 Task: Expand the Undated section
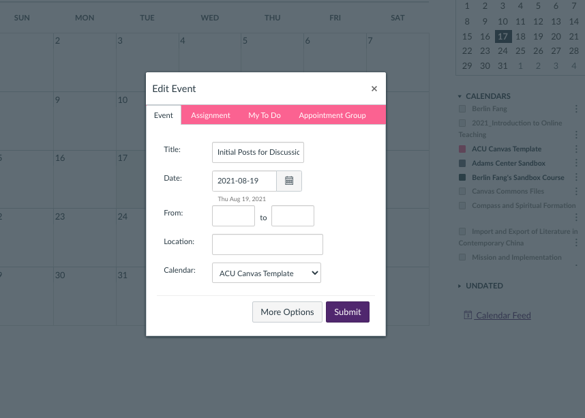pyautogui.click(x=460, y=286)
